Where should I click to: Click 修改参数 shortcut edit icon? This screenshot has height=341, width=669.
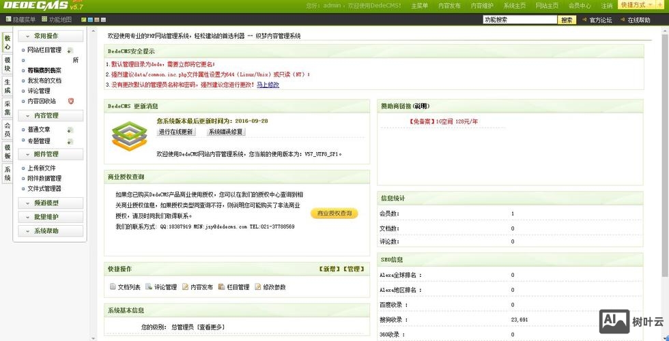258,287
